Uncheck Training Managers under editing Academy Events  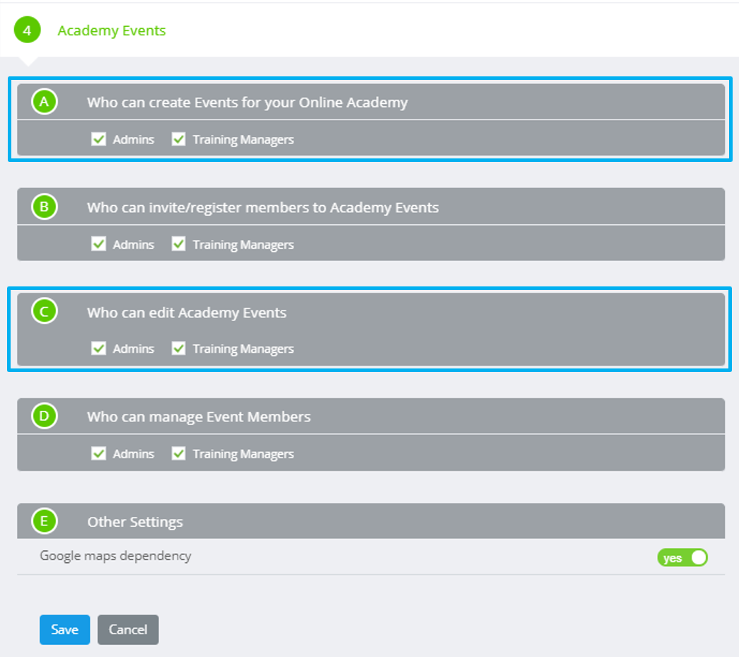coord(178,348)
